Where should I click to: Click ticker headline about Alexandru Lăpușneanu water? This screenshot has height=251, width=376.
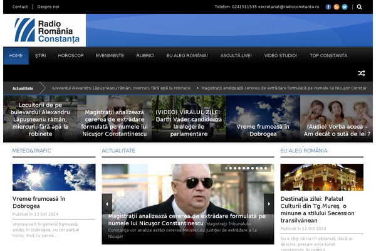[x=122, y=88]
